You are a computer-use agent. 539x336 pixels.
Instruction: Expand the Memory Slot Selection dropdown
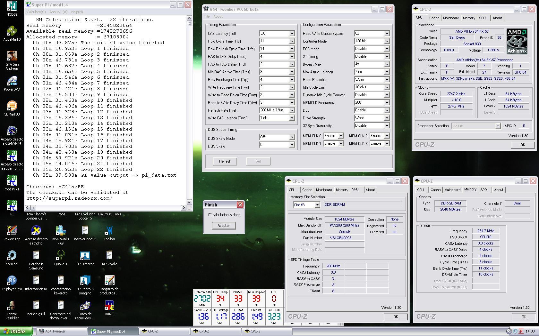(x=317, y=205)
